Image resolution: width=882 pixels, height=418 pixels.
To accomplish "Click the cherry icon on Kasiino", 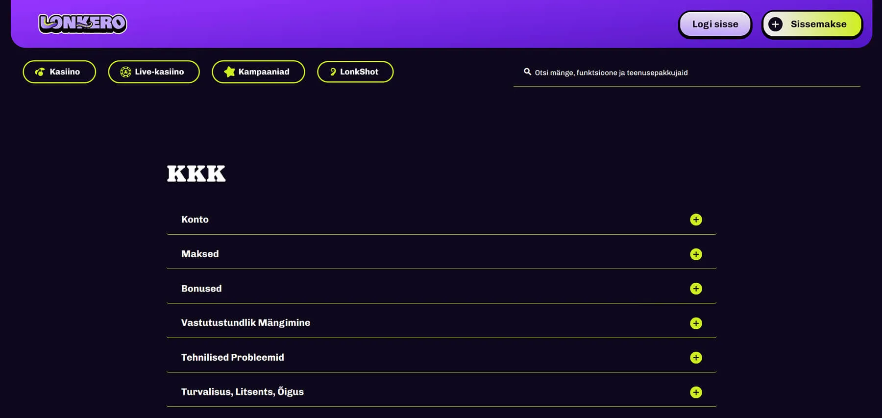I will tap(40, 72).
